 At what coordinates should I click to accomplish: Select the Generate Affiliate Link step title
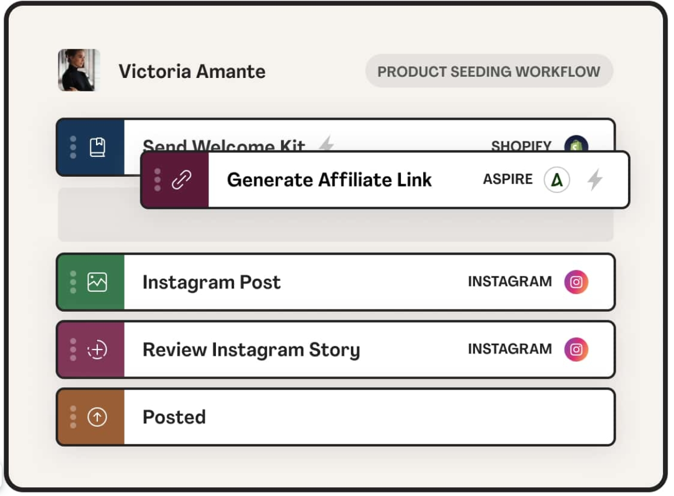(x=329, y=180)
